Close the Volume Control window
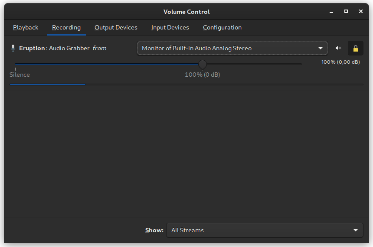This screenshot has height=247, width=373. (361, 11)
